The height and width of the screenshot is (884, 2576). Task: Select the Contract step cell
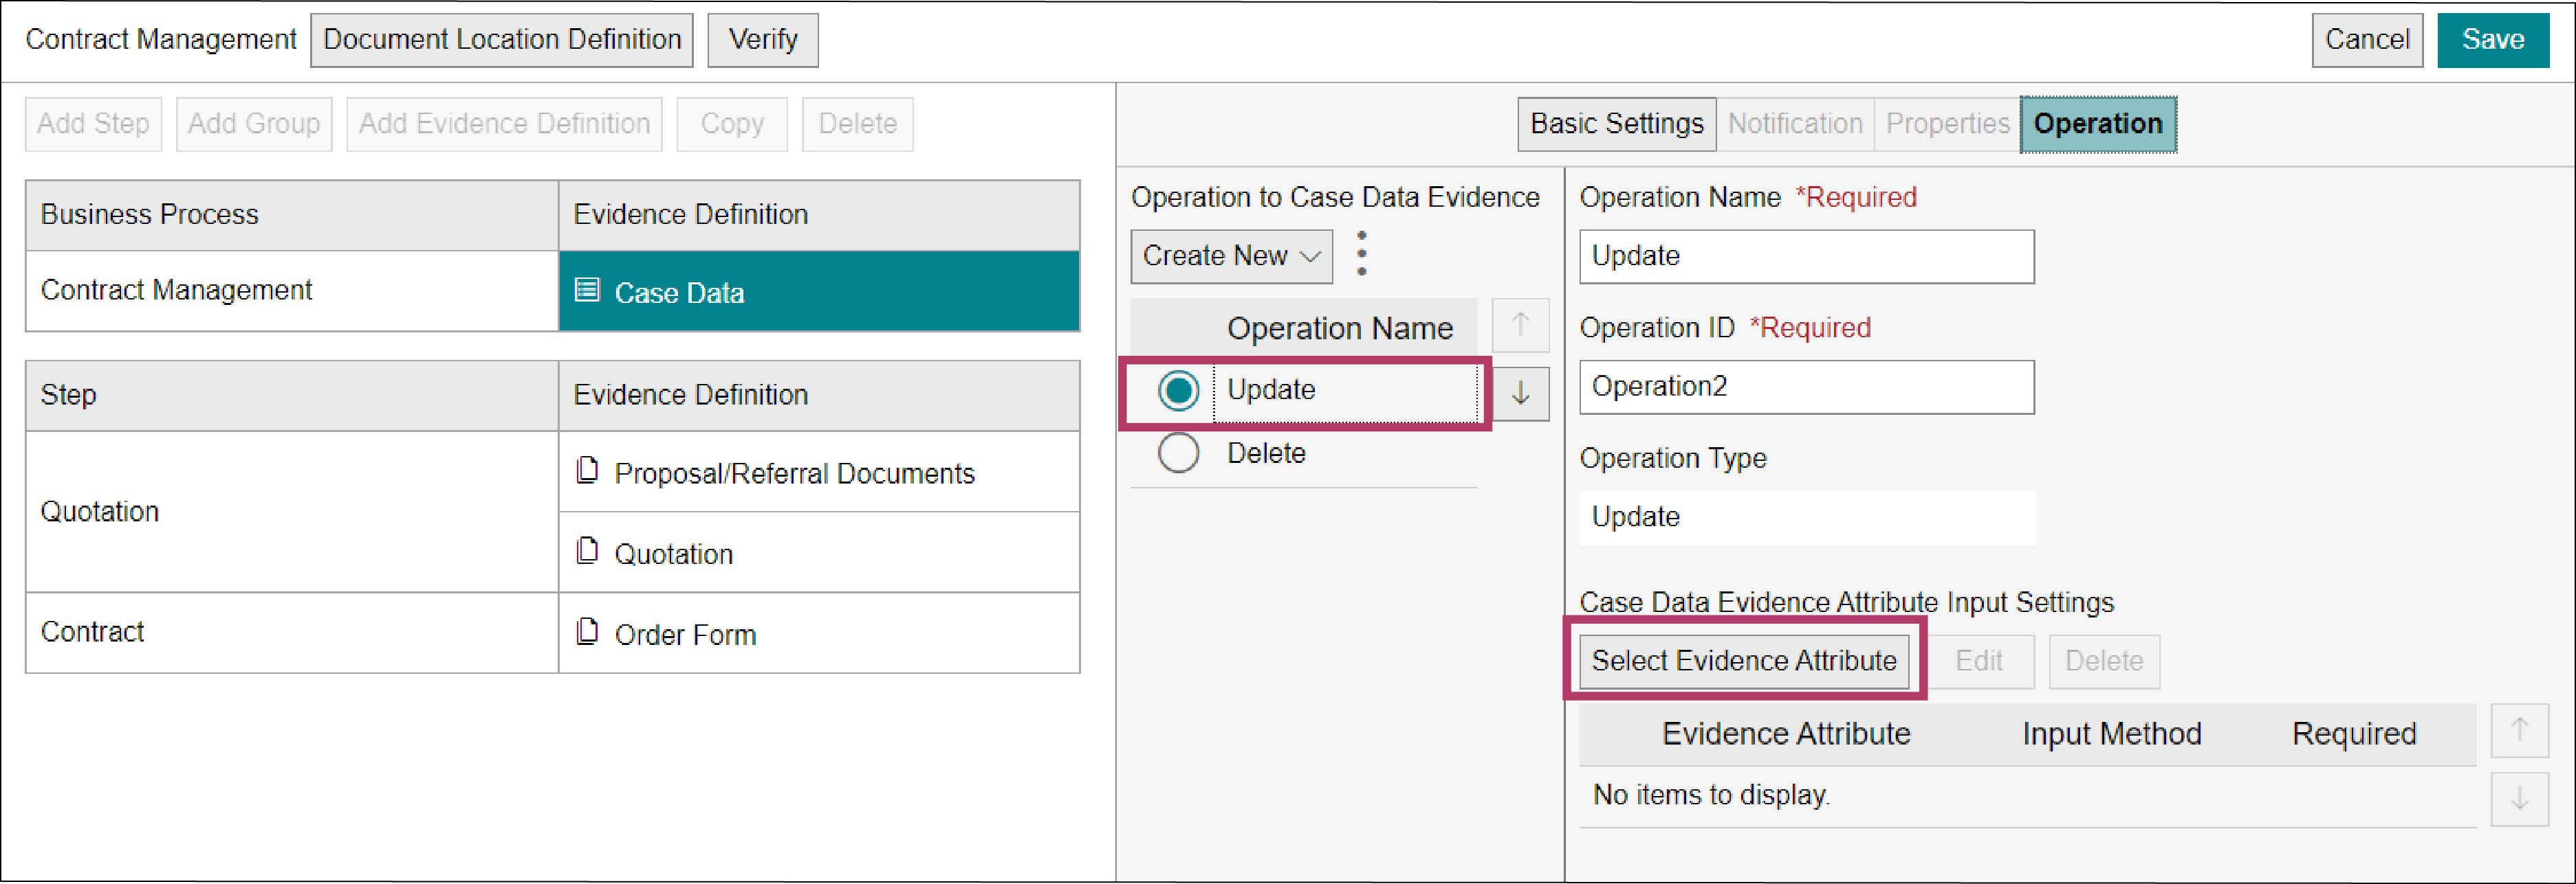pyautogui.click(x=291, y=633)
